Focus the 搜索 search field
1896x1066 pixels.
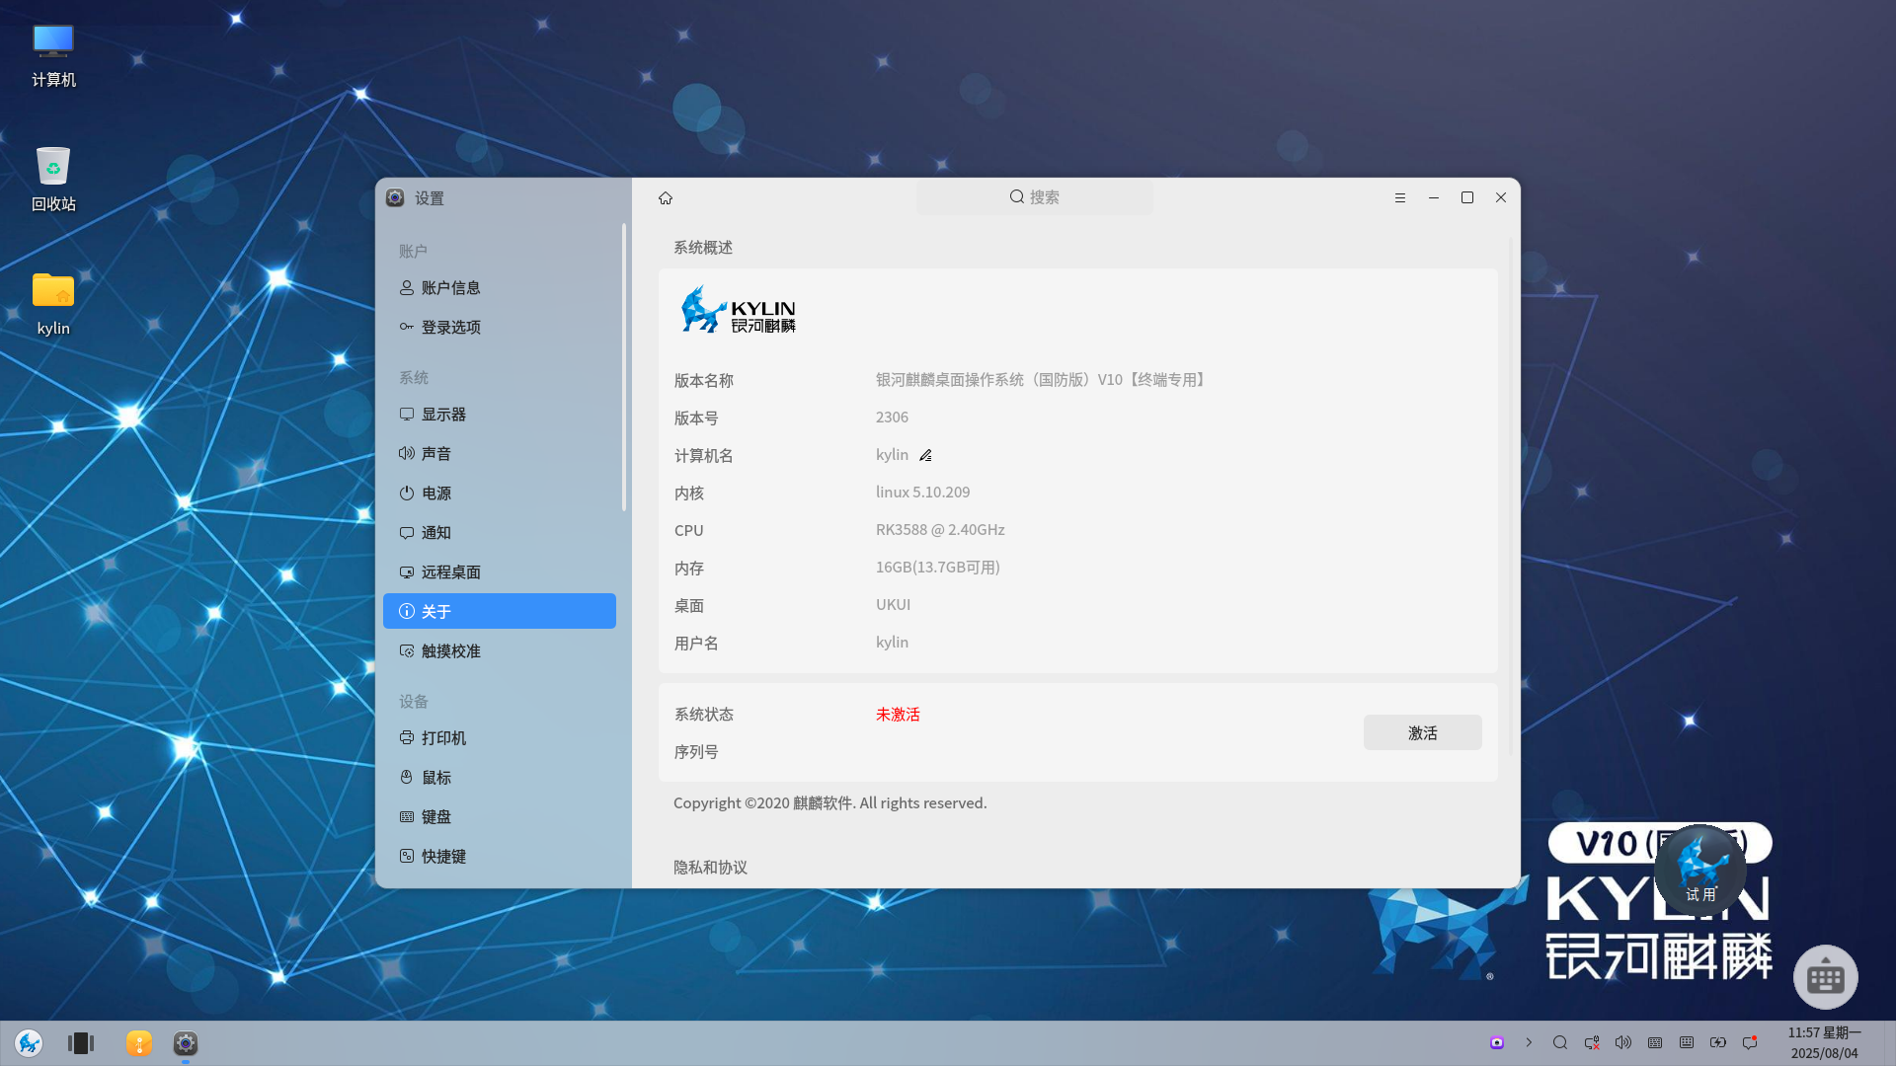pyautogui.click(x=1034, y=196)
